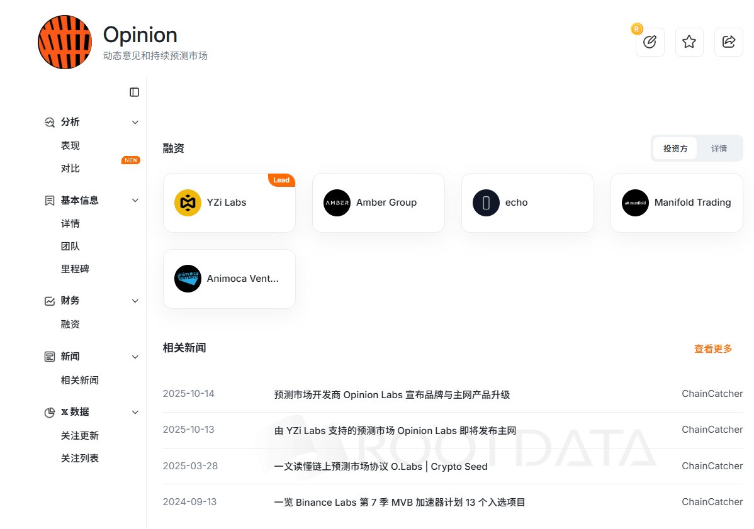754x529 pixels.
Task: Click the Lead tag on YZi Labs
Action: [281, 180]
